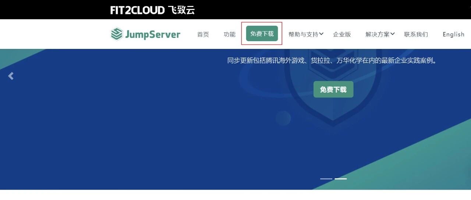Select the second carousel indicator dash
The width and height of the screenshot is (471, 200).
341,179
